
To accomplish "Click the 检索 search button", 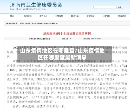I will (120, 7).
